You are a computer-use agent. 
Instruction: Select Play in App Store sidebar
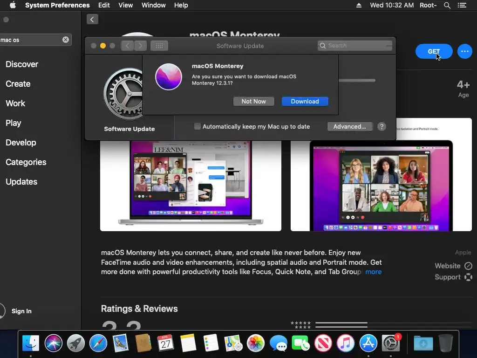point(14,123)
